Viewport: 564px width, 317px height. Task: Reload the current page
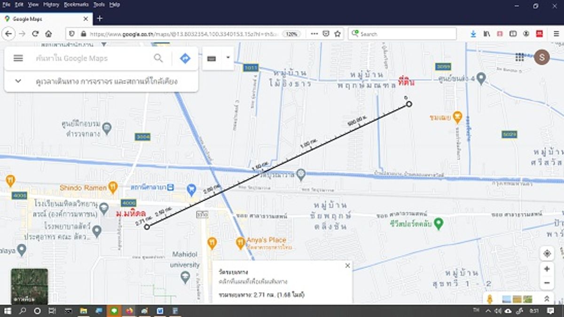35,34
